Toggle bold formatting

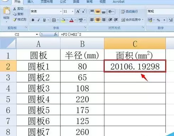coord(33,20)
